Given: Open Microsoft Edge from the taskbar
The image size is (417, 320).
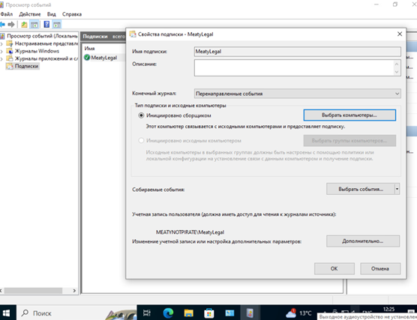Looking at the screenshot, I should click(168, 313).
